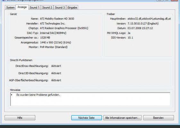Click Alle Informationen speichern button
Viewport: 180px width, 128px height.
[x=122, y=118]
